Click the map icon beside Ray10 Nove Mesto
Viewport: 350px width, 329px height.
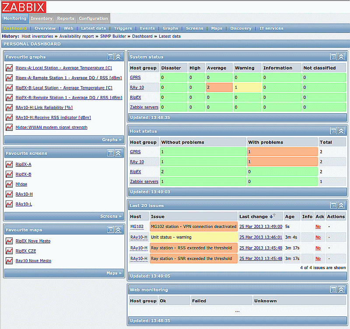coord(9,261)
